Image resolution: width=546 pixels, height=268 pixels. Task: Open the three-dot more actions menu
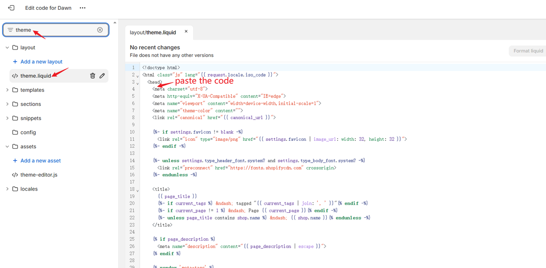82,8
